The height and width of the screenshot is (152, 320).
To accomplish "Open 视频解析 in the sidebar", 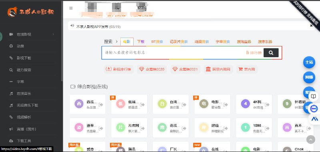I will 24,117.
